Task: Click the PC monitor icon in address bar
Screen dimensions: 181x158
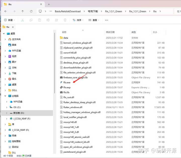Action: [x=40, y=11]
